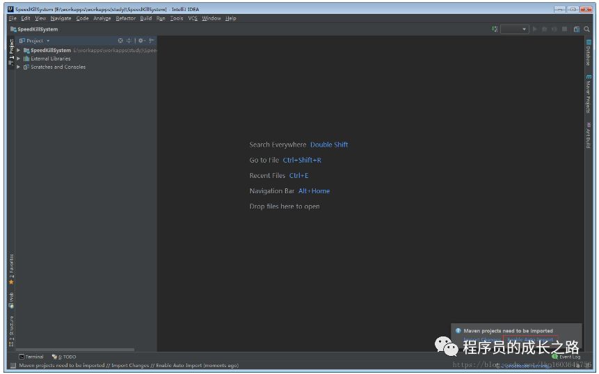The height and width of the screenshot is (374, 599).
Task: Click tool window quick-access icon in status bar
Action: click(x=13, y=366)
